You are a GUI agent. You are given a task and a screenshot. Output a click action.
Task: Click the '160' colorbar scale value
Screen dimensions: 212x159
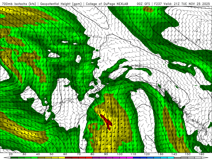(201, 154)
